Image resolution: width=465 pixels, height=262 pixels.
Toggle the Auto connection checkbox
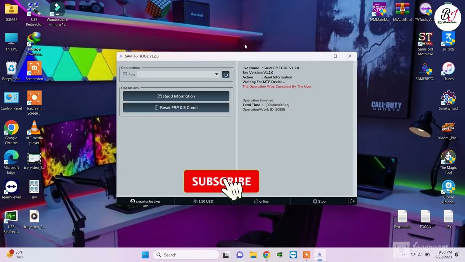click(125, 74)
